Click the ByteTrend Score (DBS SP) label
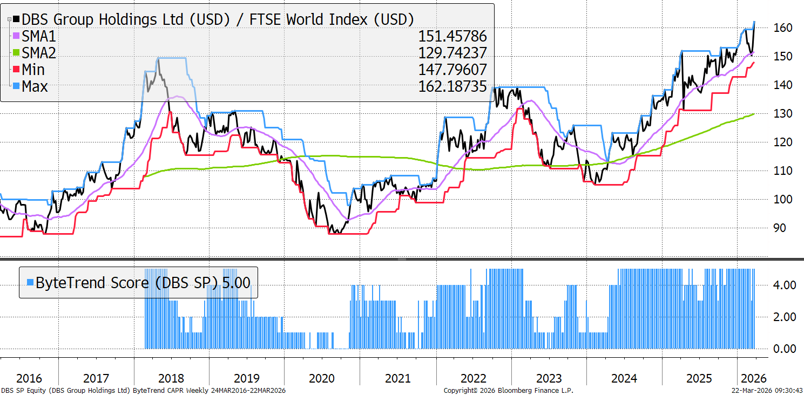Viewport: 804px width, 395px height. coord(127,282)
